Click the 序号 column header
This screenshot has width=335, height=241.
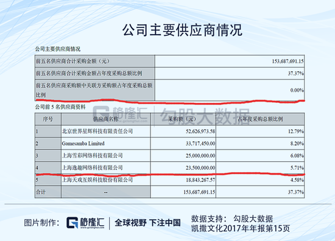point(48,119)
